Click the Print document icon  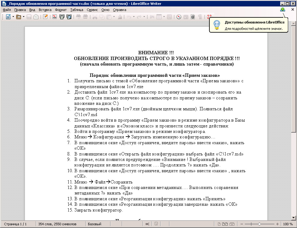click(x=62, y=17)
